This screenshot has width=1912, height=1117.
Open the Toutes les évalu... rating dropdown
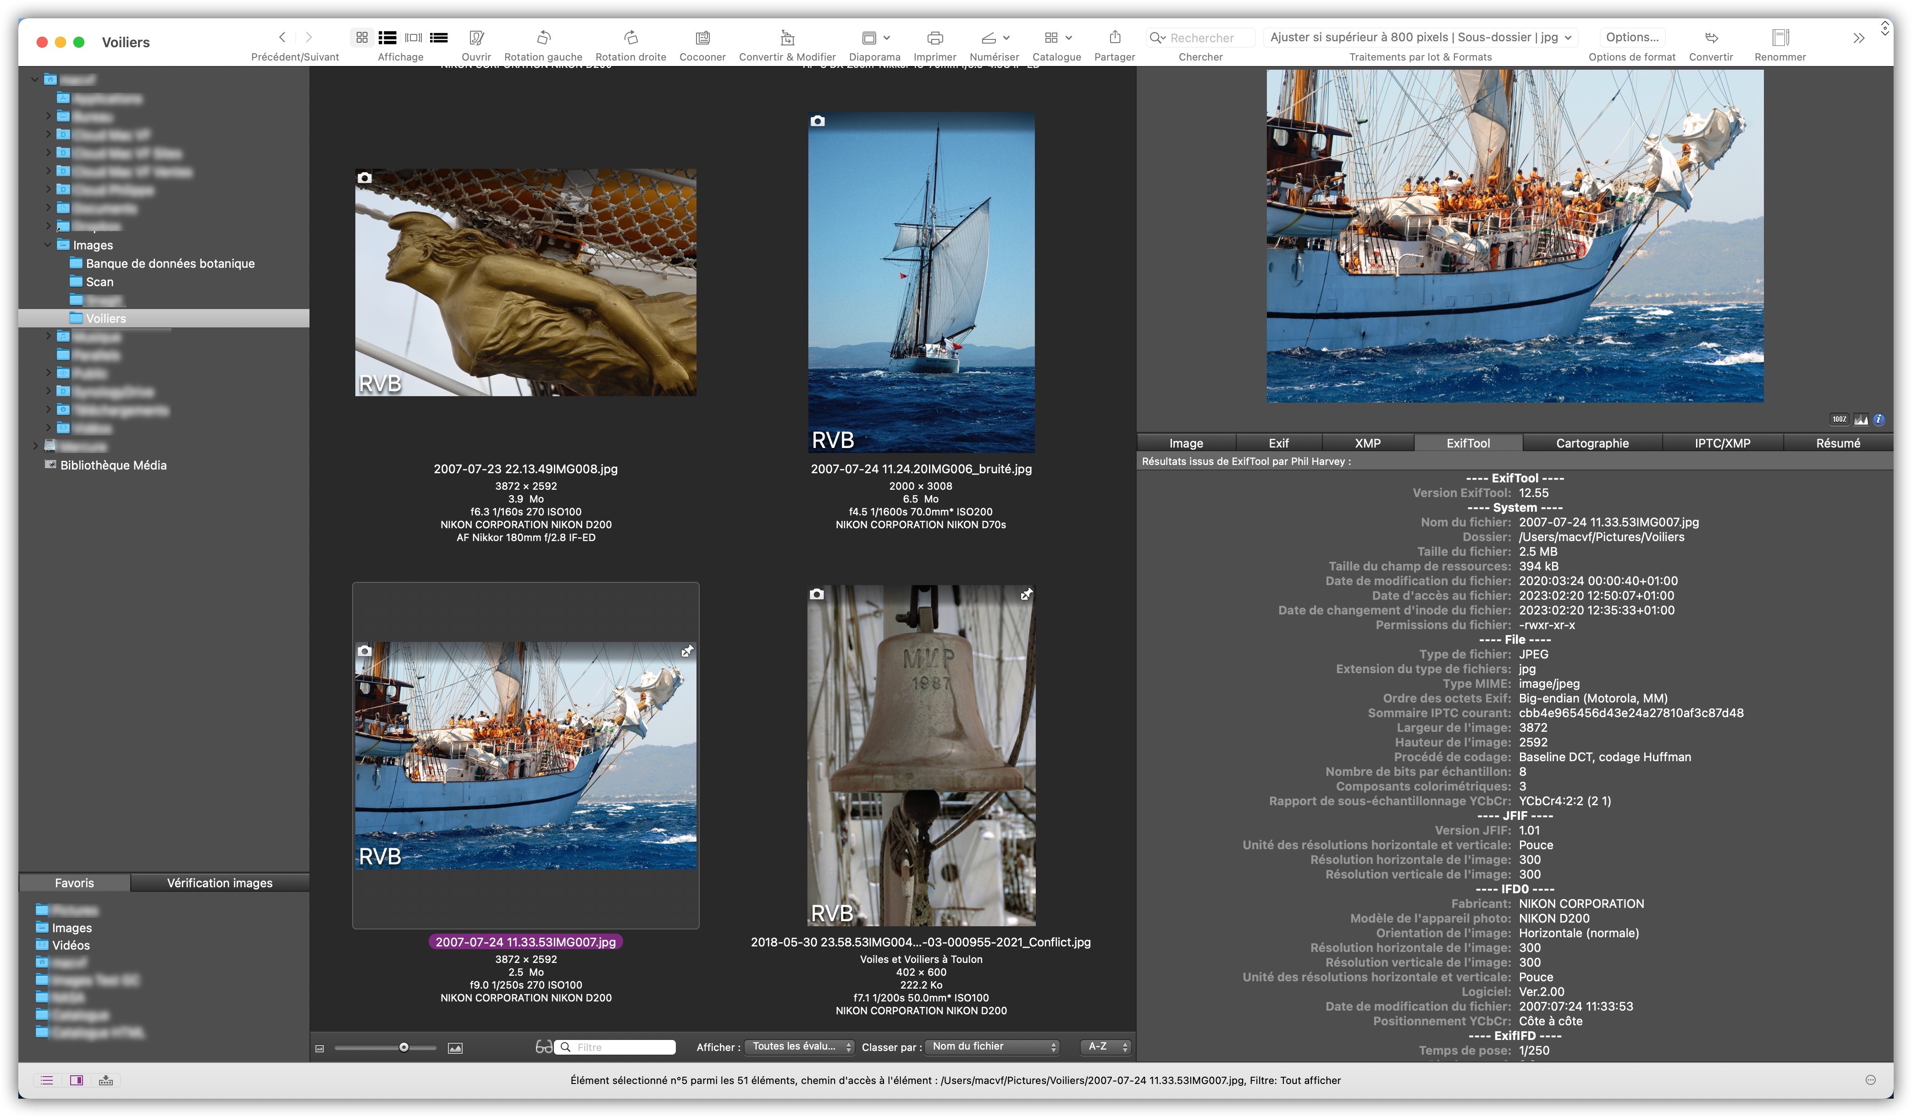800,1046
